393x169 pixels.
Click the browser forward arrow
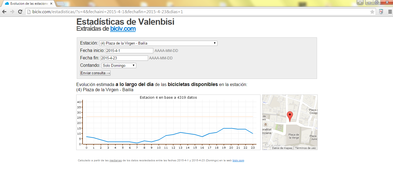point(12,12)
